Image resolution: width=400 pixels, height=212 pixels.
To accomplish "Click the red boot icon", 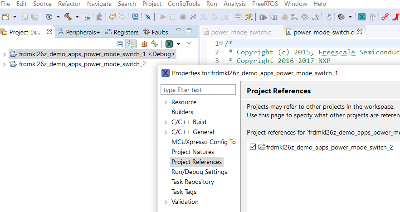I will [395, 17].
